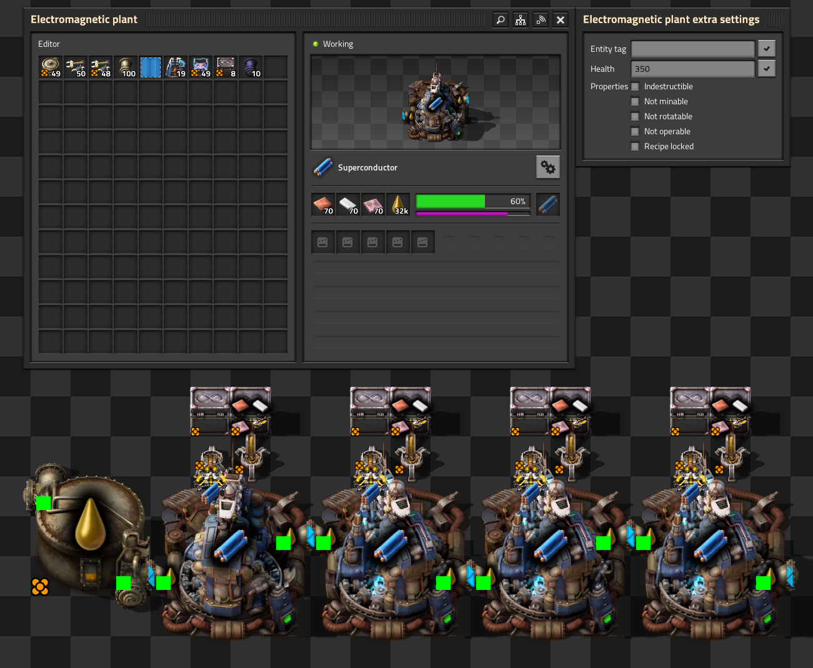Click the superconductor output slot

[548, 205]
